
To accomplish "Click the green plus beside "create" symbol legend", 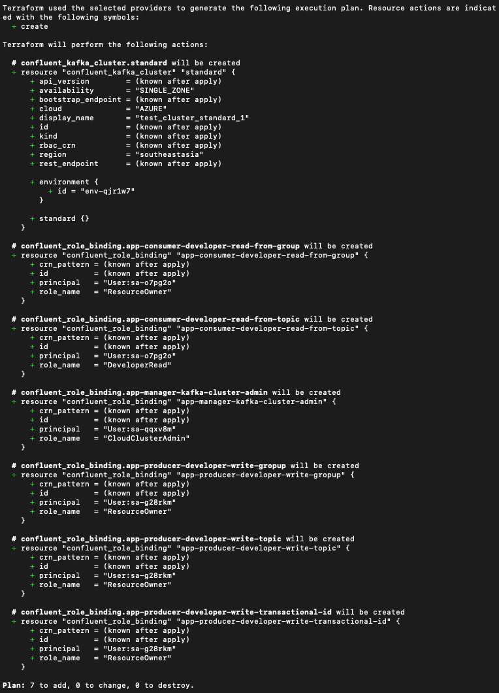I will pyautogui.click(x=14, y=27).
